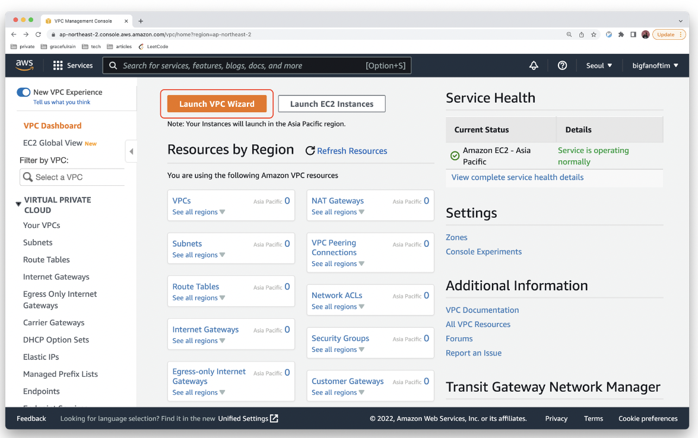Bookmark this page with the star icon
This screenshot has width=698, height=438.
click(x=594, y=34)
